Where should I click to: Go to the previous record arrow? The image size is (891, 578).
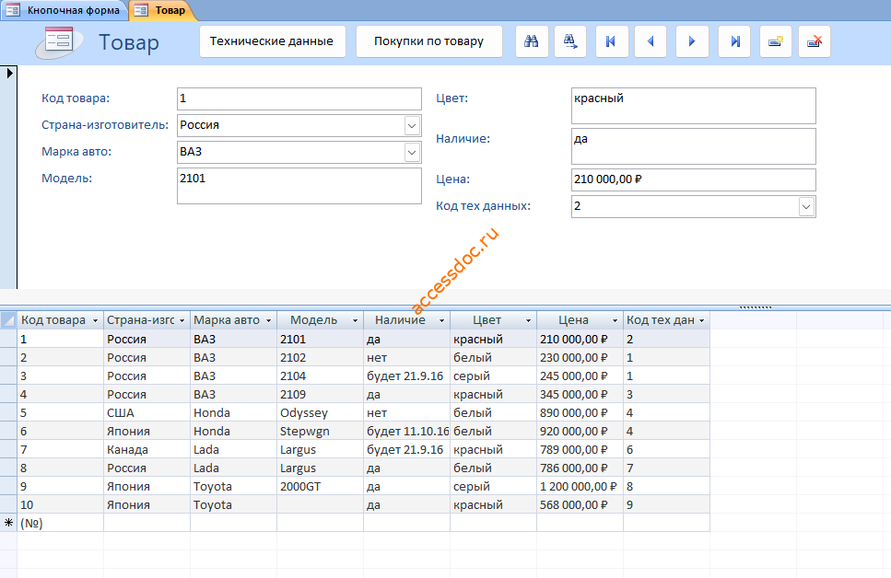(x=651, y=41)
